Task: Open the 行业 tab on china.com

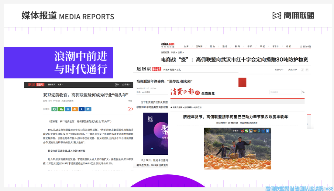Action: pyautogui.click(x=212, y=46)
